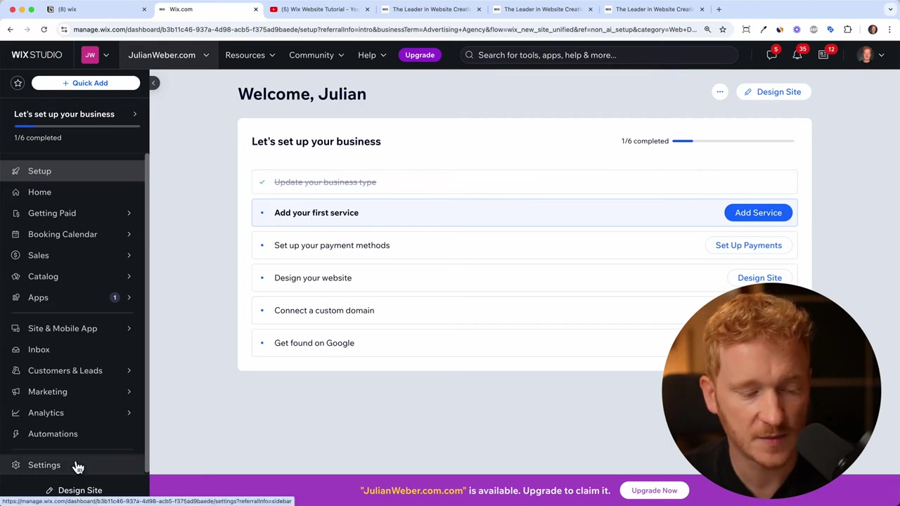Open the Resources dropdown menu
The height and width of the screenshot is (506, 900).
(x=250, y=55)
